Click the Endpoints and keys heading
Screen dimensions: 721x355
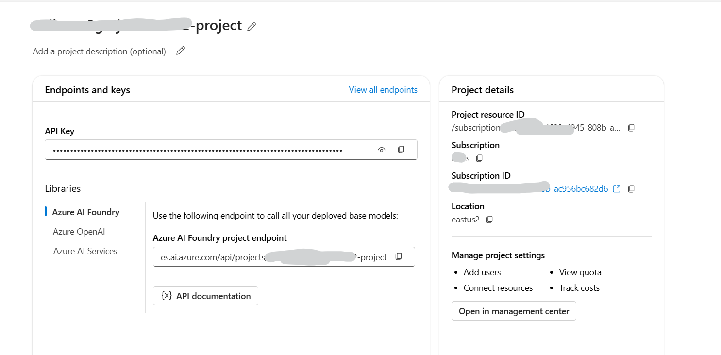click(x=87, y=90)
